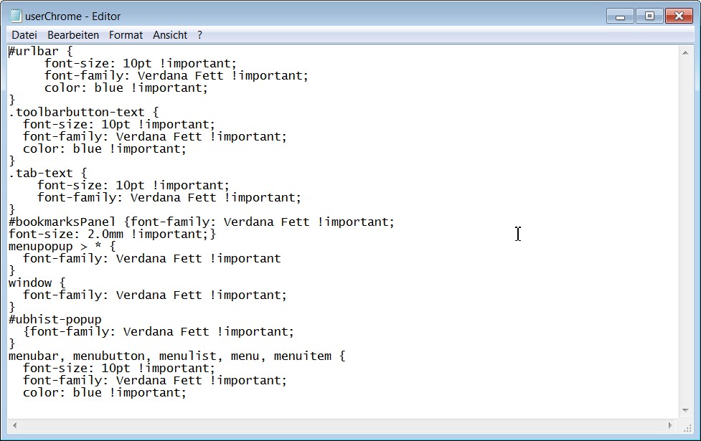This screenshot has height=441, width=701.
Task: Open the Format menu
Action: (126, 34)
